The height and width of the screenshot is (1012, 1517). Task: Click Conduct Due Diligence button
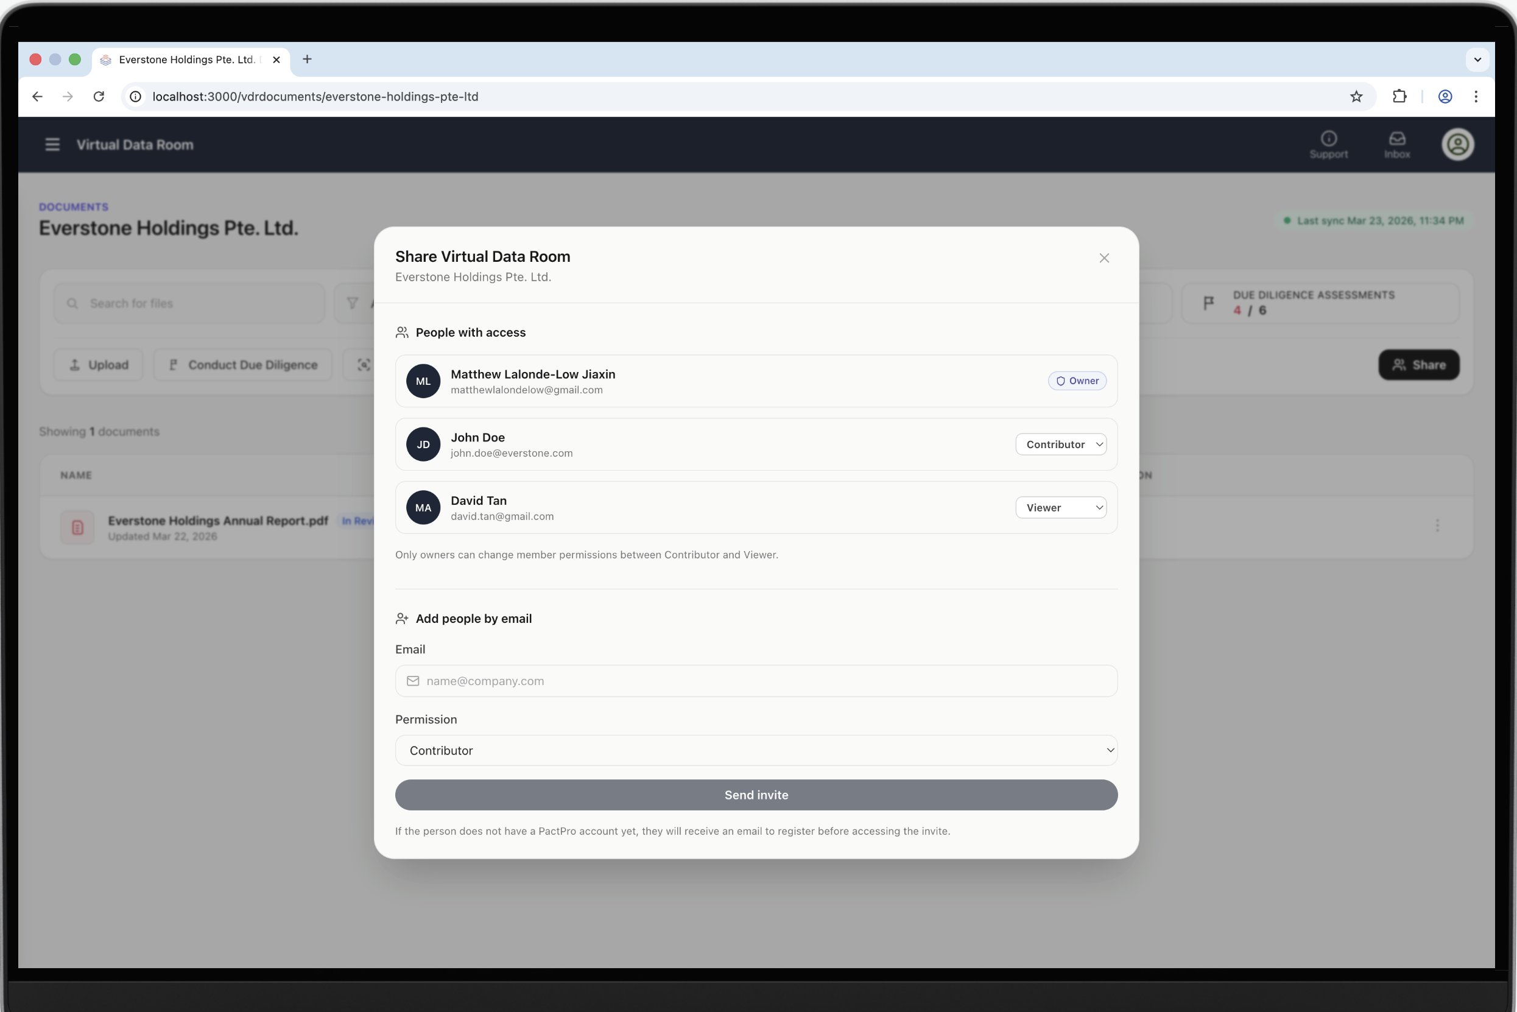click(243, 365)
